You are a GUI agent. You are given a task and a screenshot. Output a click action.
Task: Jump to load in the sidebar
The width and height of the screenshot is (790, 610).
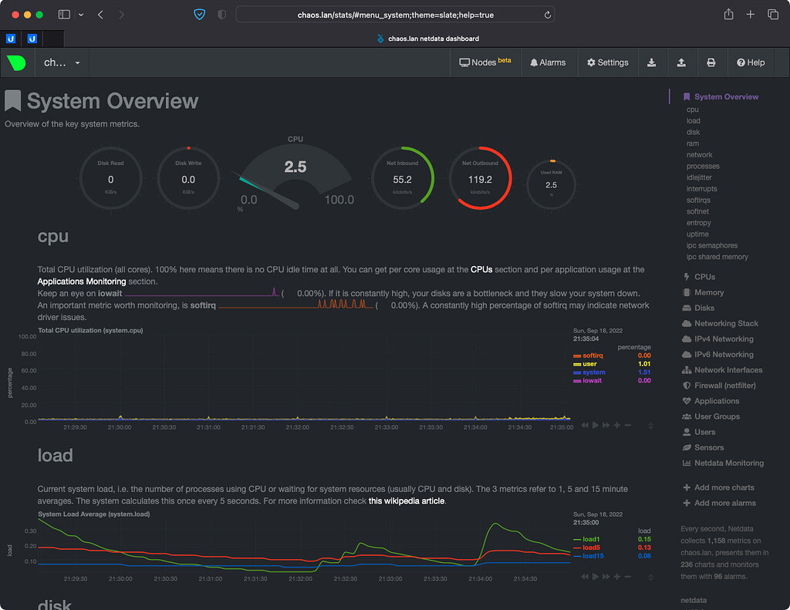point(694,121)
